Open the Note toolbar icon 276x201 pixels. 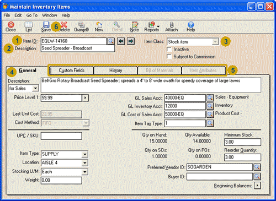pyautogui.click(x=135, y=27)
